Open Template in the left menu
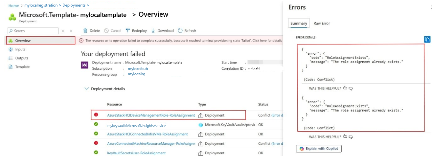 tap(22, 67)
